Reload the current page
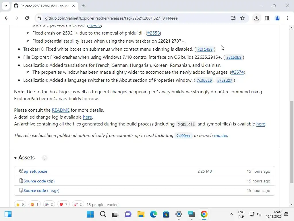Screen dimensions: 294x221 pyautogui.click(x=27, y=18)
